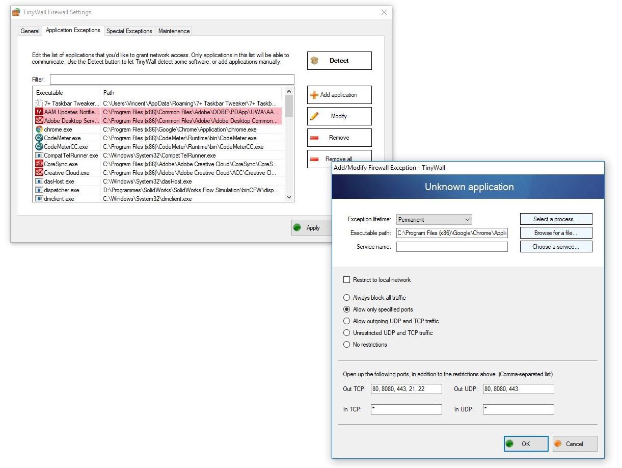
Task: Click the CoreSync.exe Creative Cloud icon
Action: pyautogui.click(x=39, y=164)
